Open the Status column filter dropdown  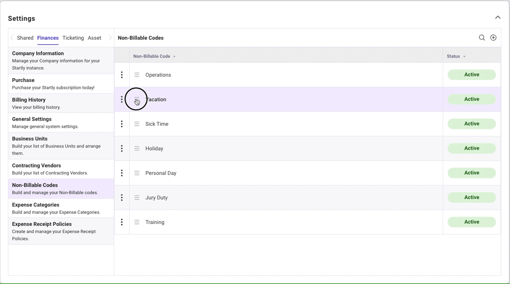464,57
